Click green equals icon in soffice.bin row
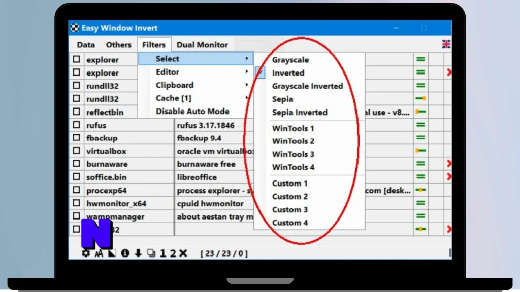Image resolution: width=520 pixels, height=292 pixels. pos(420,177)
